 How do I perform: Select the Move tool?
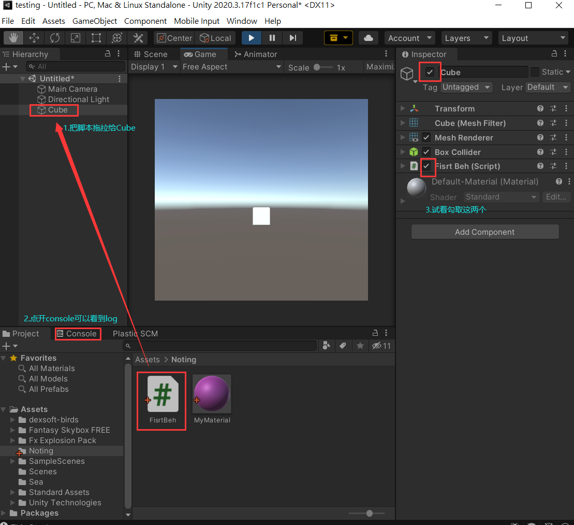click(x=34, y=38)
